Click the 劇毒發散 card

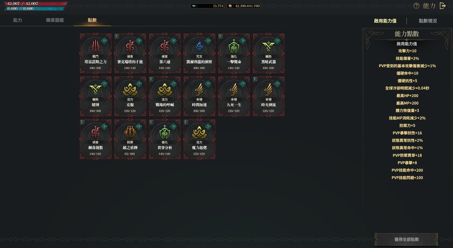(x=95, y=139)
